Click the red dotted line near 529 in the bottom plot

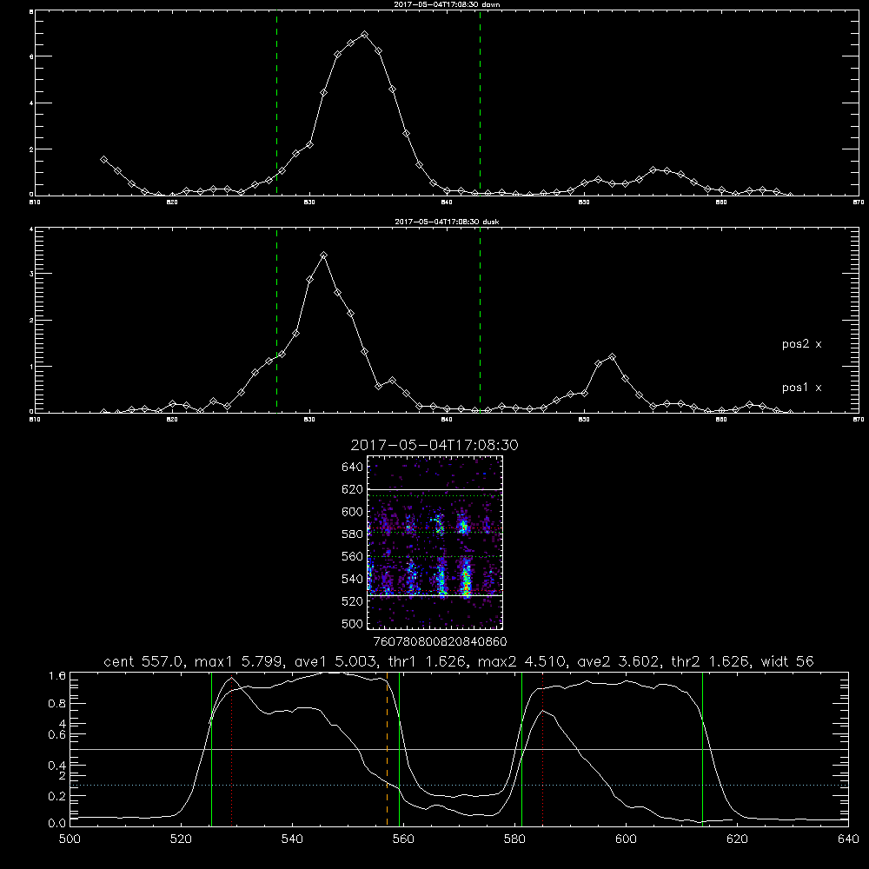coord(232,749)
